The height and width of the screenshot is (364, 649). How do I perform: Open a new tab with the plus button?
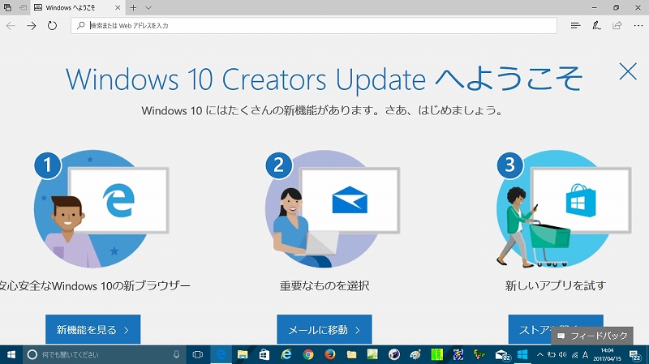point(133,7)
